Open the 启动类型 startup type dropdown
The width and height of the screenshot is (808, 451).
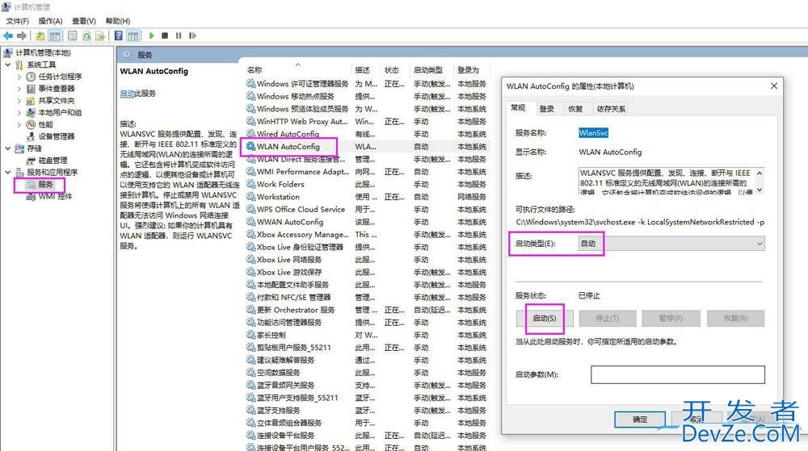coord(671,244)
